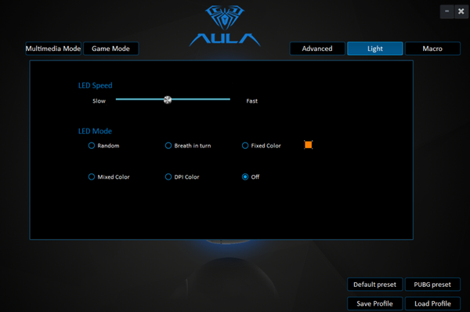Click the LED Mode heading
Image resolution: width=470 pixels, height=312 pixels.
[95, 131]
